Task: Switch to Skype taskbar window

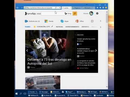Action: click(70, 92)
